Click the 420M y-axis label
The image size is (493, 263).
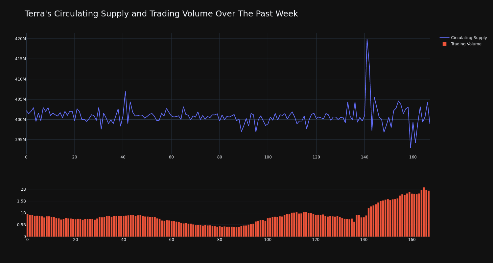[20, 39]
